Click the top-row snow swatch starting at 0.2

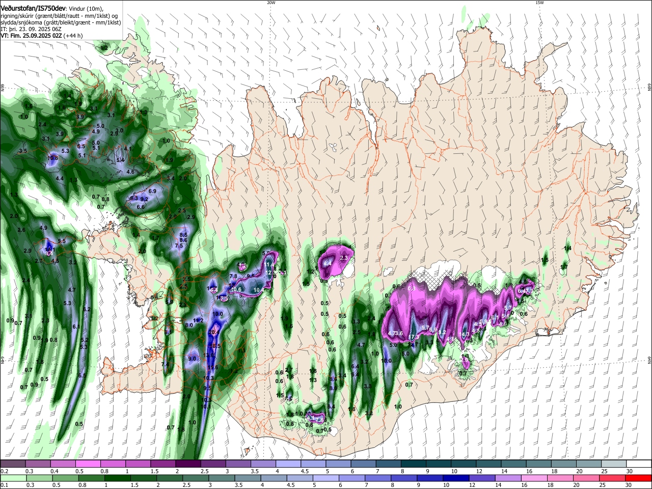tap(13, 464)
